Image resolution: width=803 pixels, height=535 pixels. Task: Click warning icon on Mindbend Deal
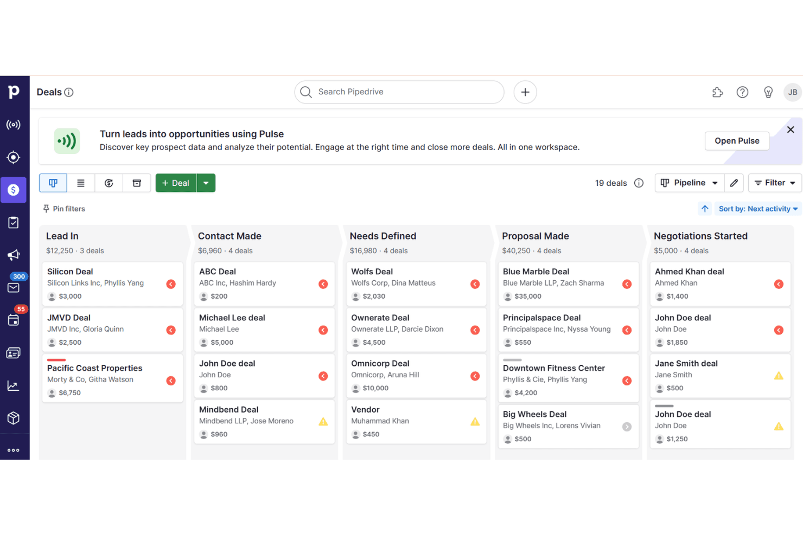[x=323, y=422]
